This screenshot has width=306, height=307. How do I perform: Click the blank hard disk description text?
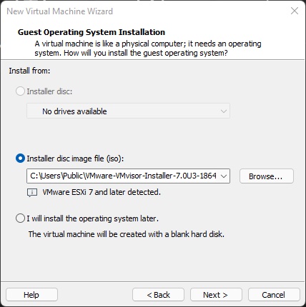pos(127,234)
